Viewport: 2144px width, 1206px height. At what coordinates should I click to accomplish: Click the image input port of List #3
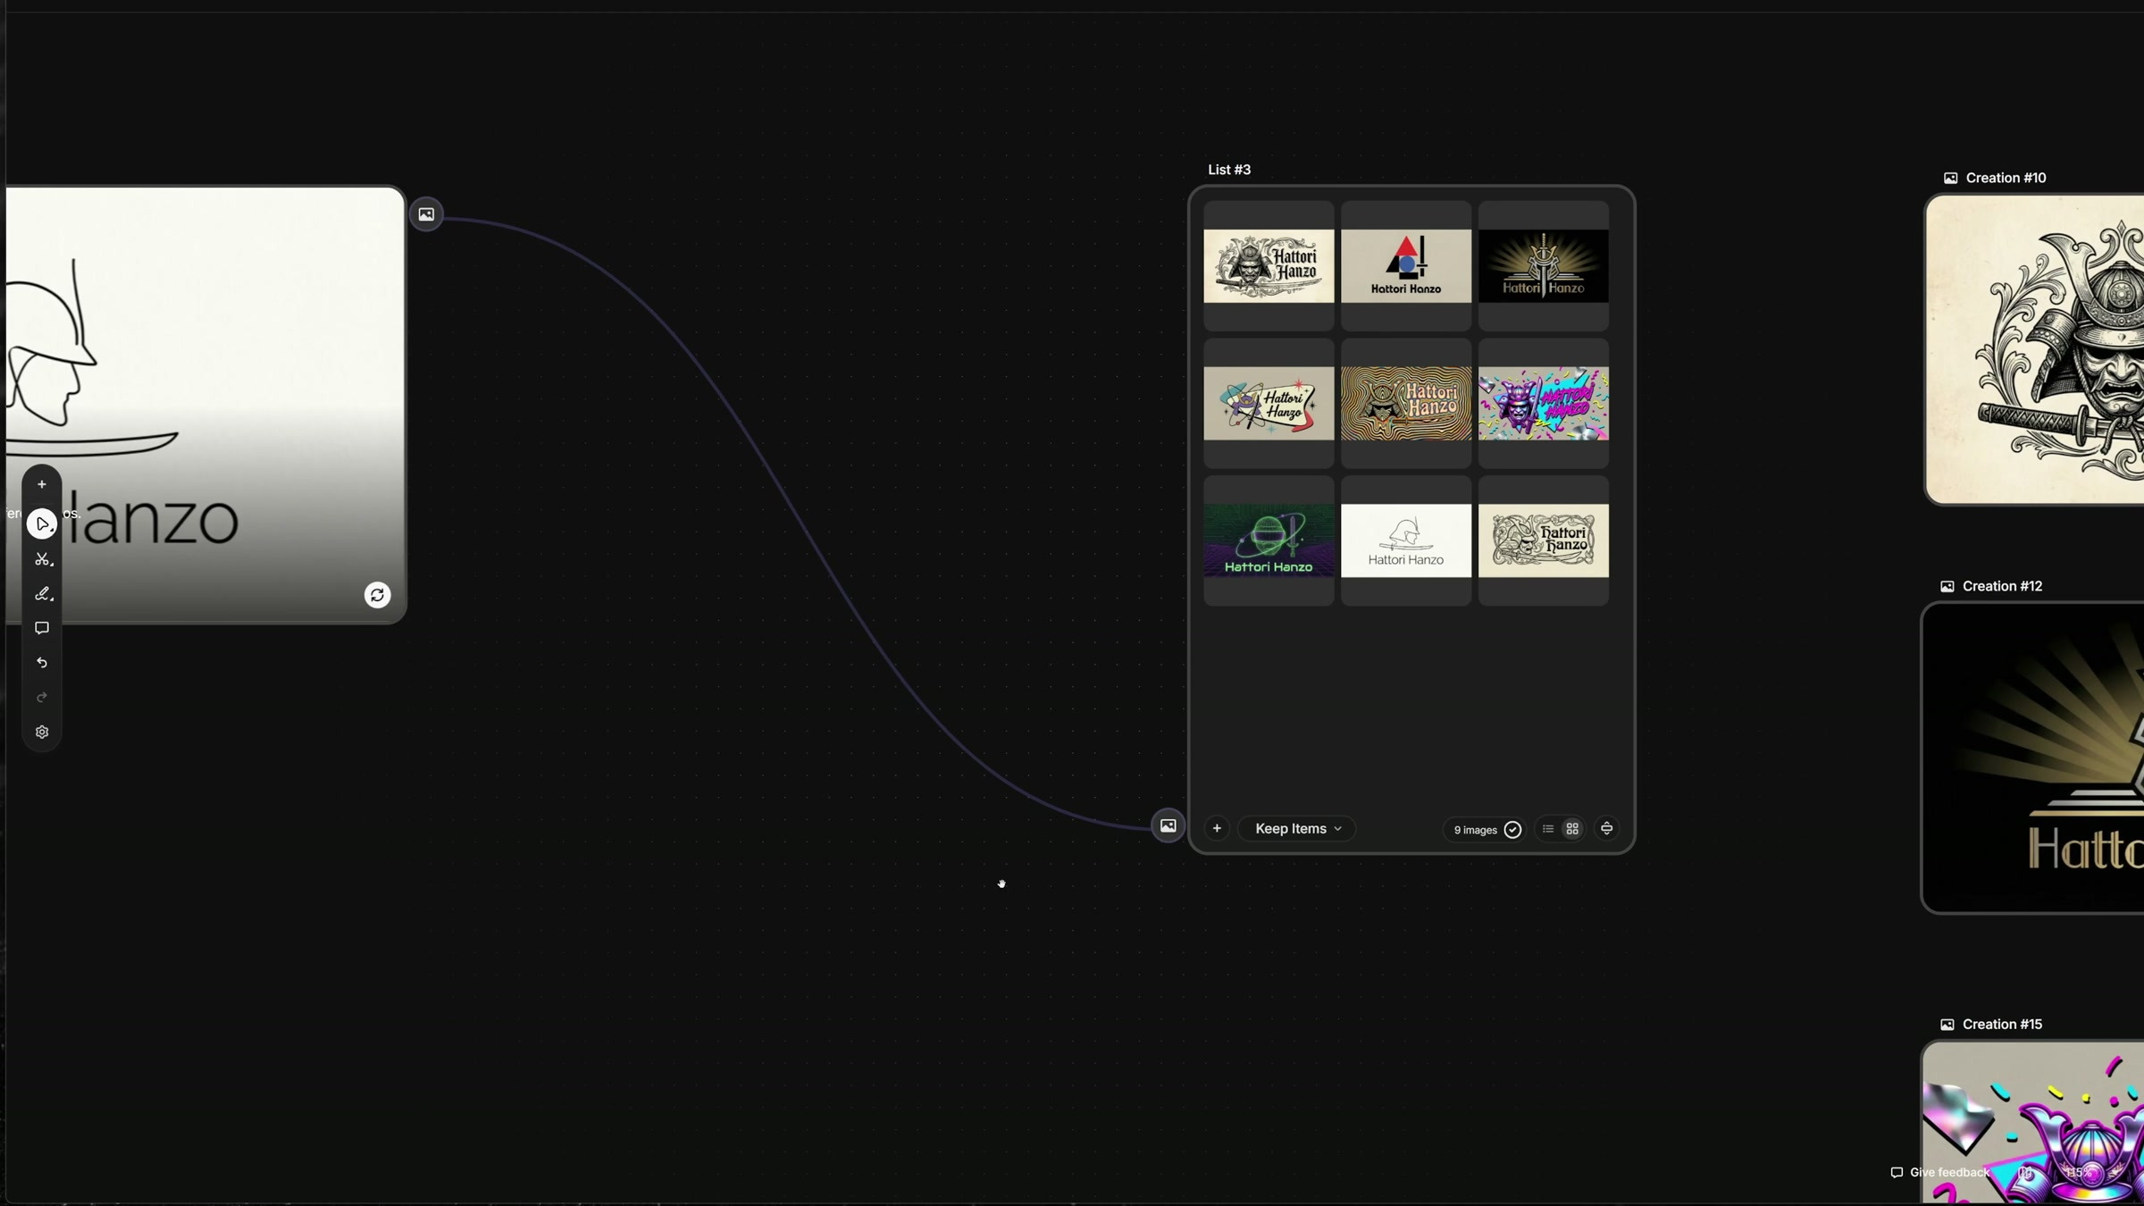pyautogui.click(x=1168, y=825)
